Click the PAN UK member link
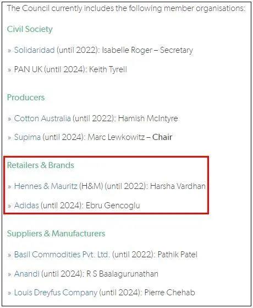 coord(28,69)
